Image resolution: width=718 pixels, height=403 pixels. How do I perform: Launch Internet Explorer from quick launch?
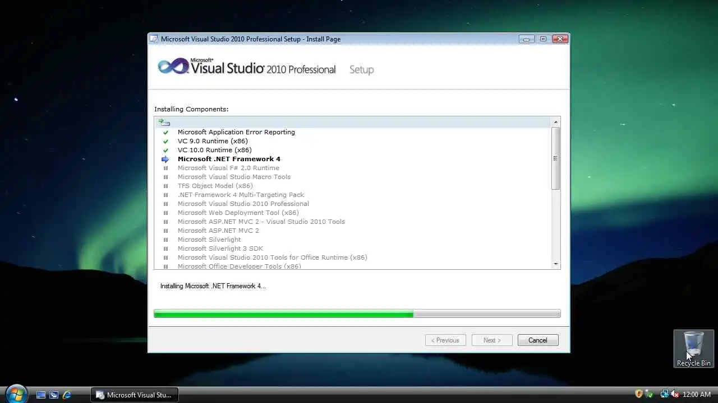click(67, 395)
